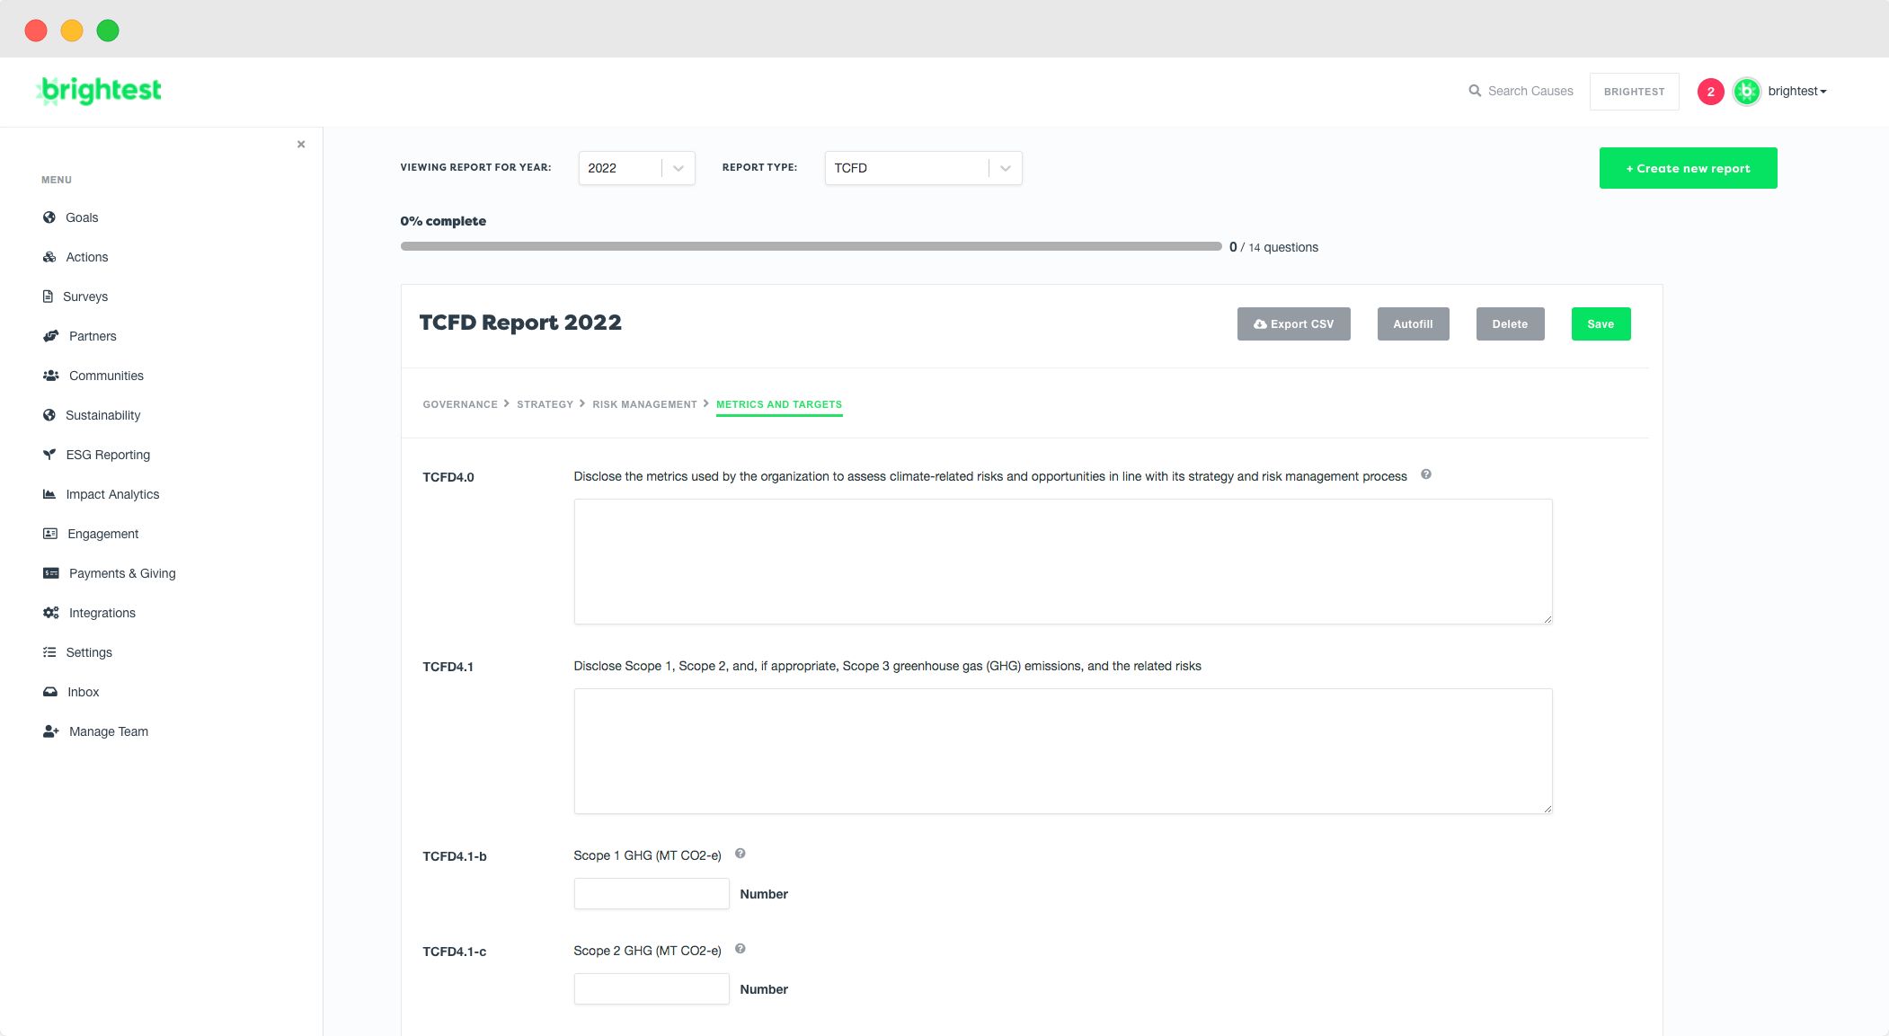
Task: Click the Autofill button
Action: pyautogui.click(x=1413, y=324)
